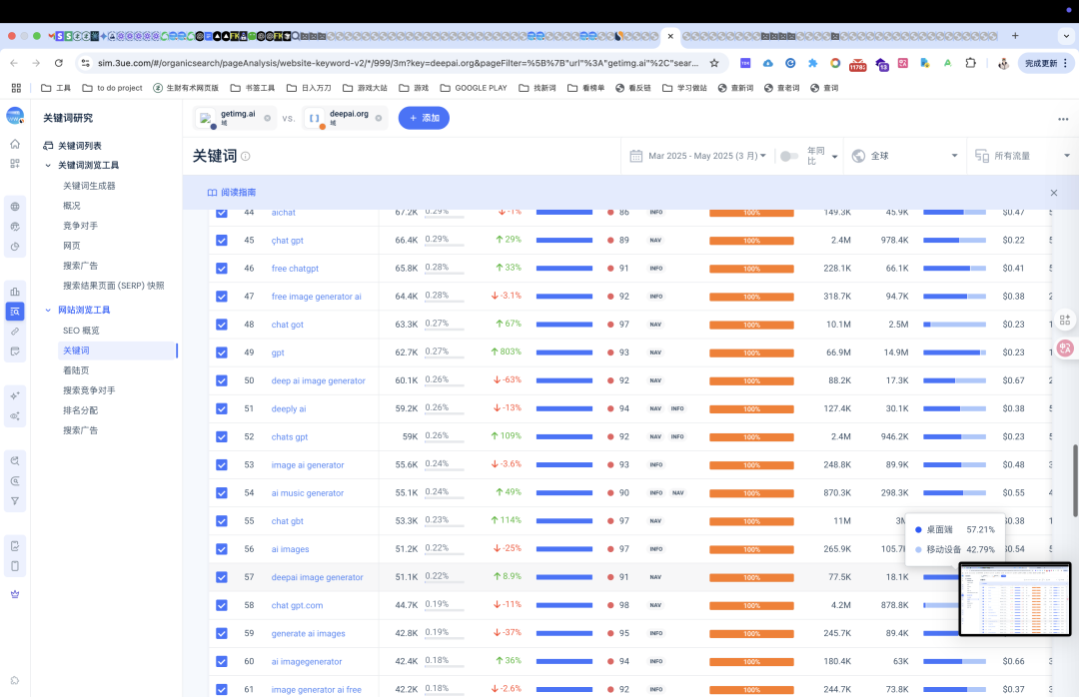The height and width of the screenshot is (697, 1079).
Task: Open 排名分配 menu item
Action: pos(81,410)
